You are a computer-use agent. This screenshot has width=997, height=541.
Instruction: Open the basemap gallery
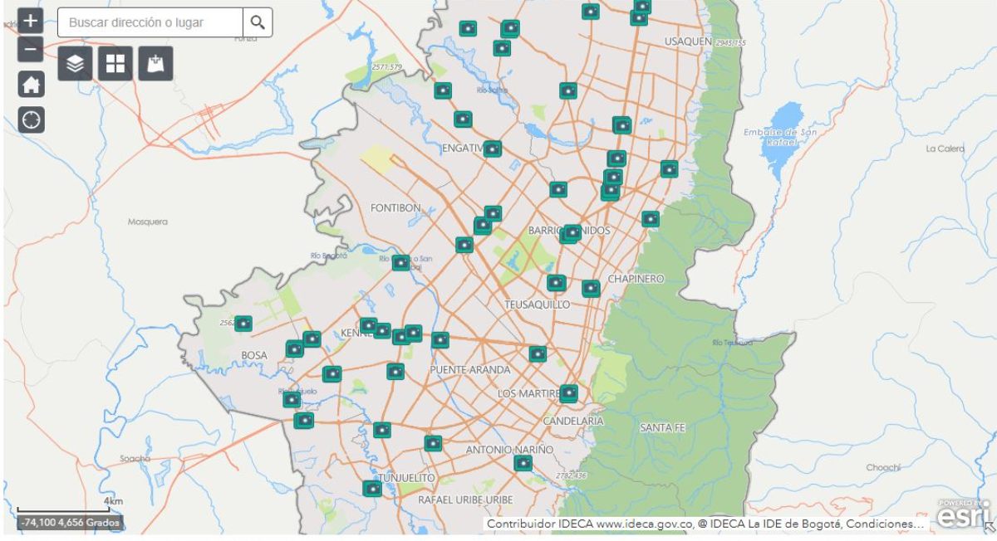click(x=114, y=63)
